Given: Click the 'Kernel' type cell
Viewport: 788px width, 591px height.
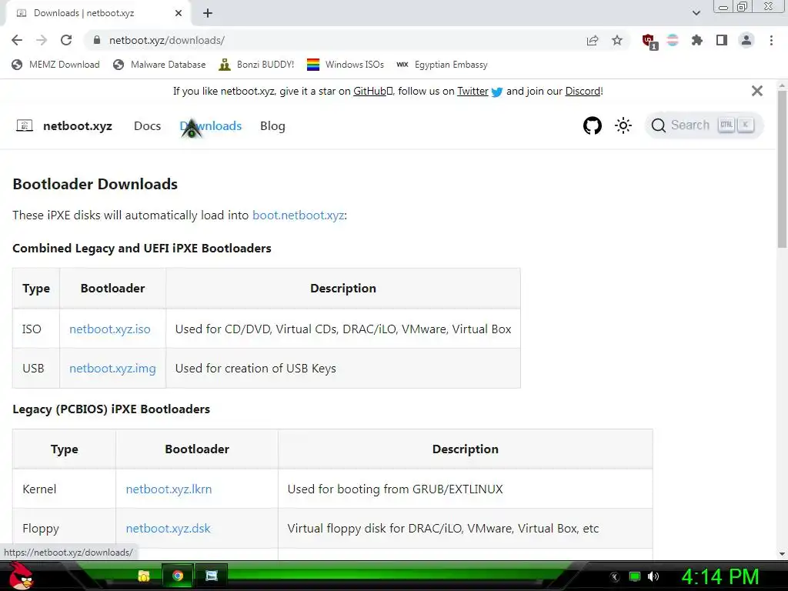Looking at the screenshot, I should click(x=65, y=489).
